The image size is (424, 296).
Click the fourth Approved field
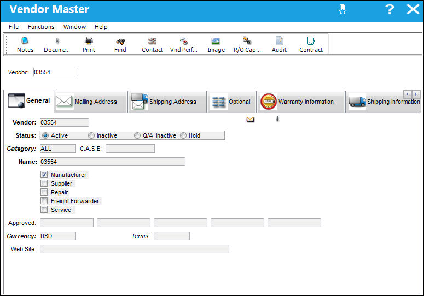click(x=237, y=223)
